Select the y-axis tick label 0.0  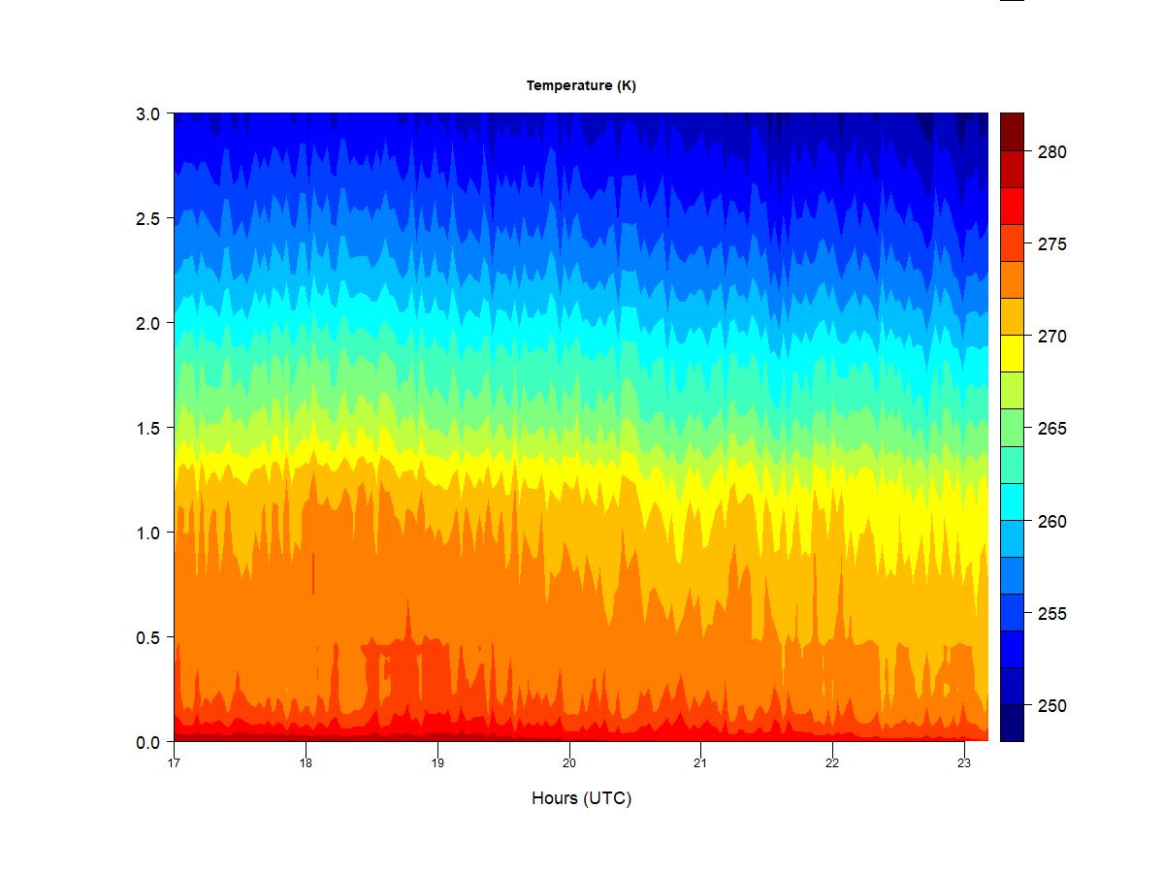click(148, 742)
